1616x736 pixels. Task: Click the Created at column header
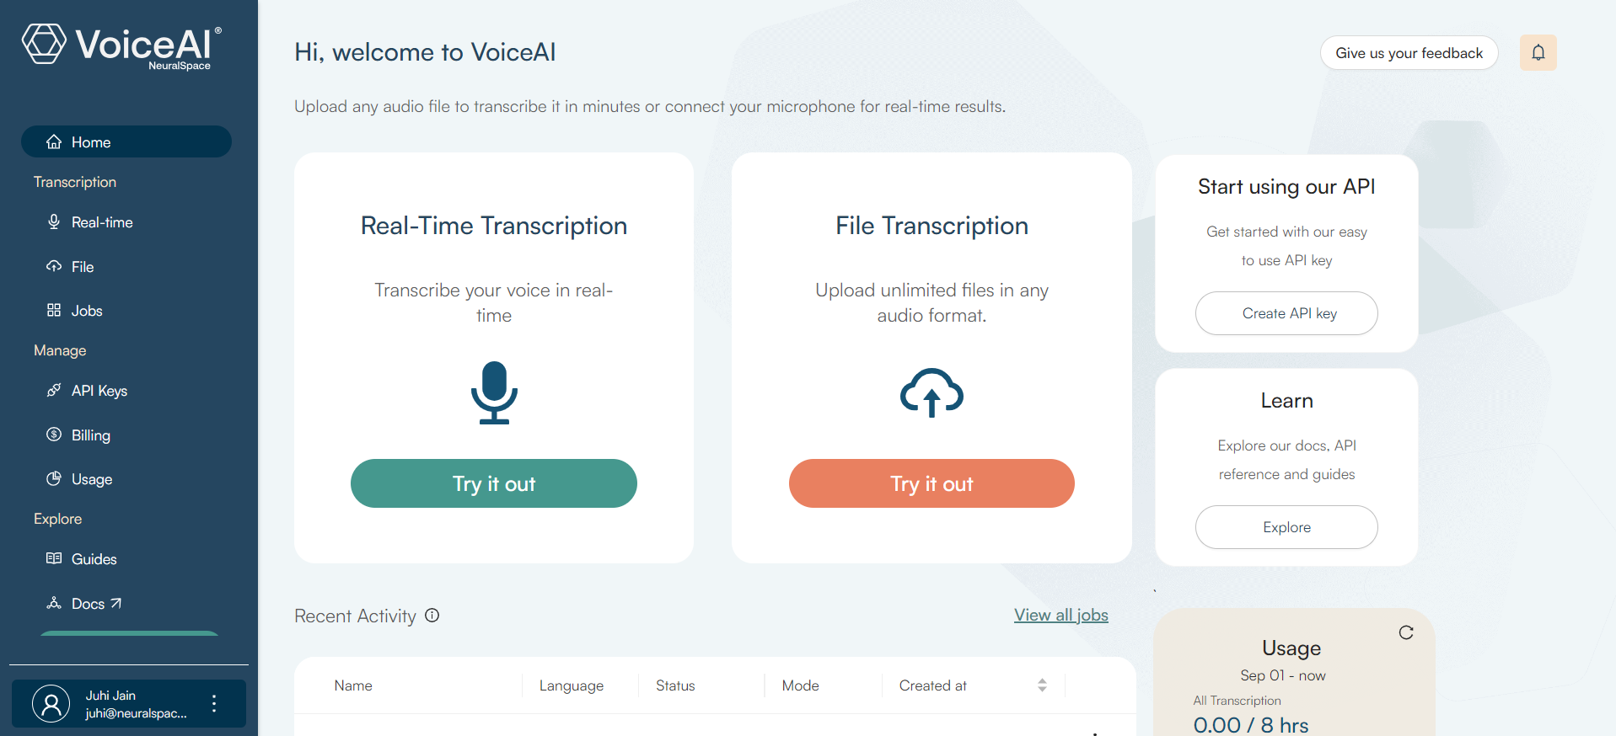(933, 685)
